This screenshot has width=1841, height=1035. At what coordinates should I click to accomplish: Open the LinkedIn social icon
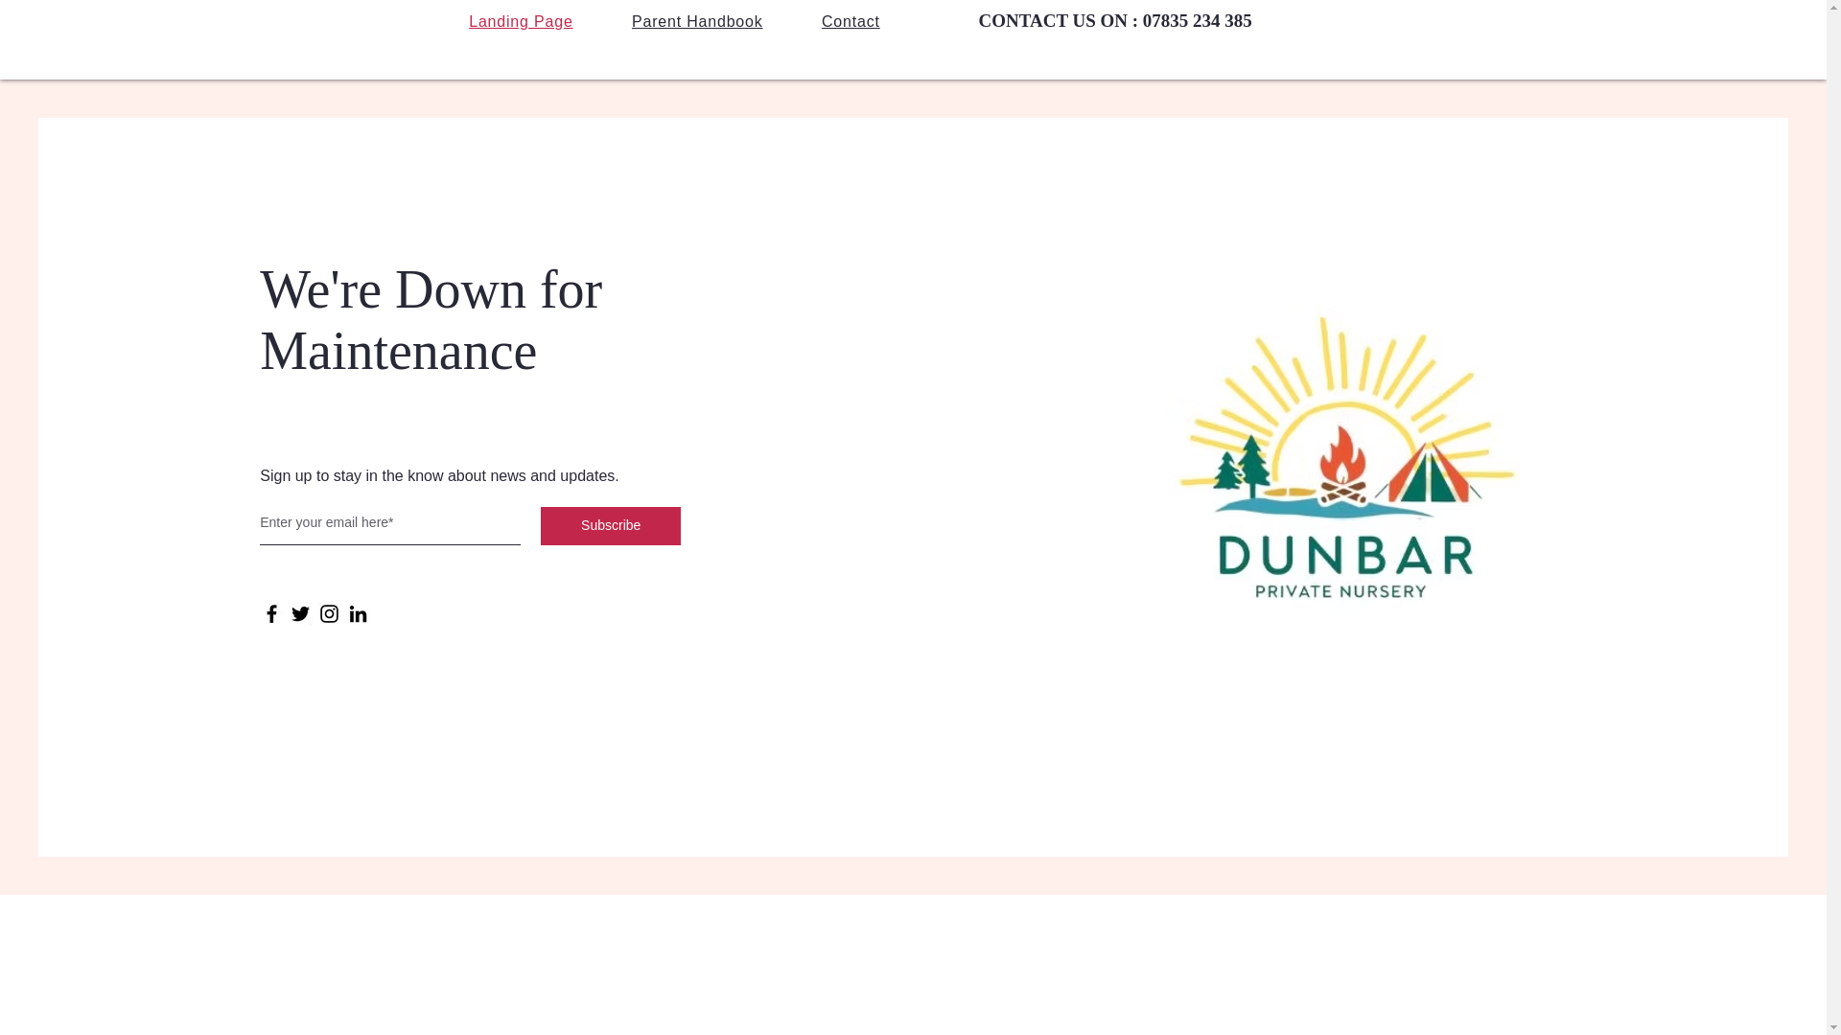(358, 613)
